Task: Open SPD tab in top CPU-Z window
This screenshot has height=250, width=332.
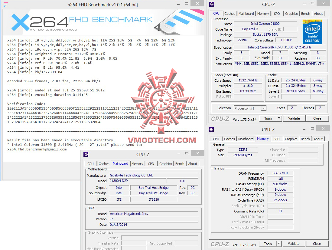Action: point(277,14)
